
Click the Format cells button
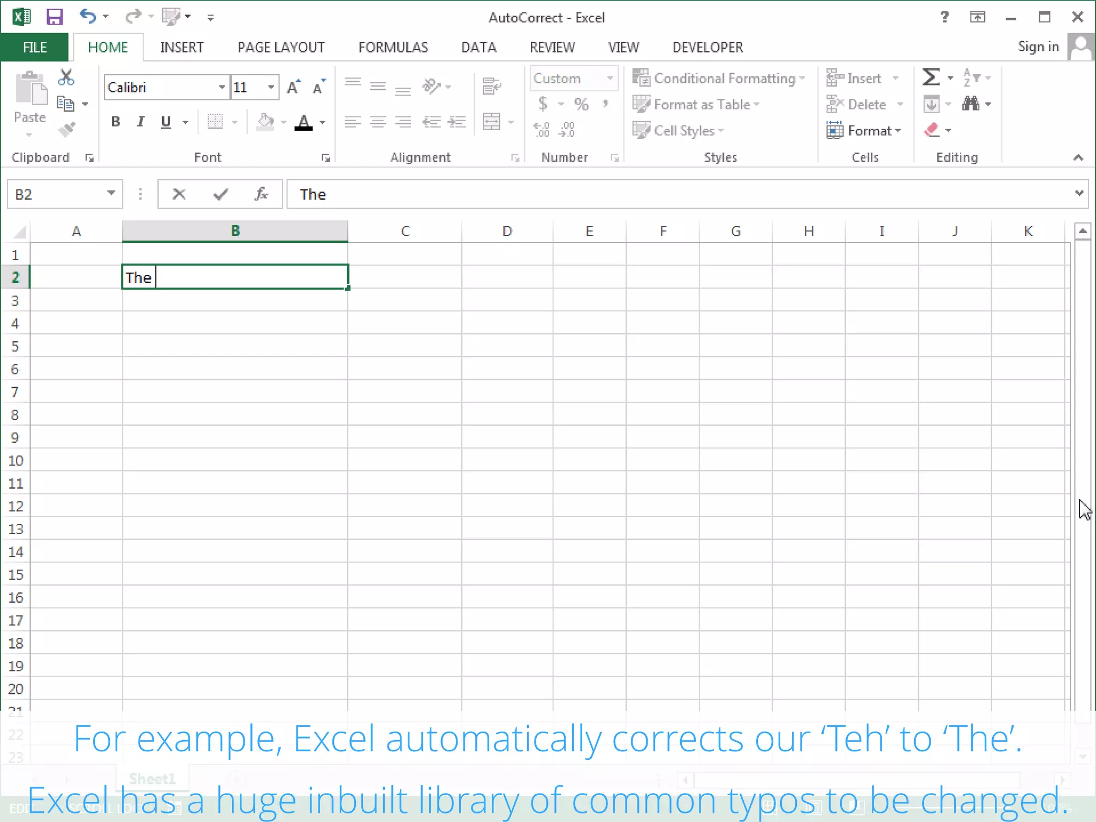click(864, 130)
